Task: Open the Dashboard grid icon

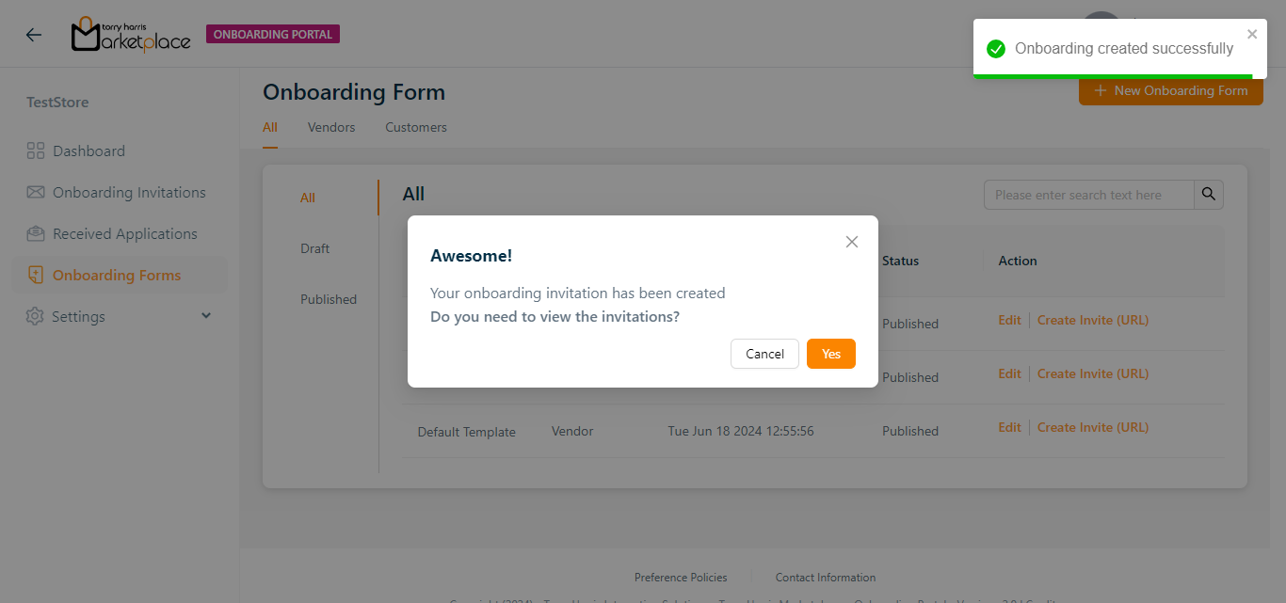Action: [x=36, y=151]
